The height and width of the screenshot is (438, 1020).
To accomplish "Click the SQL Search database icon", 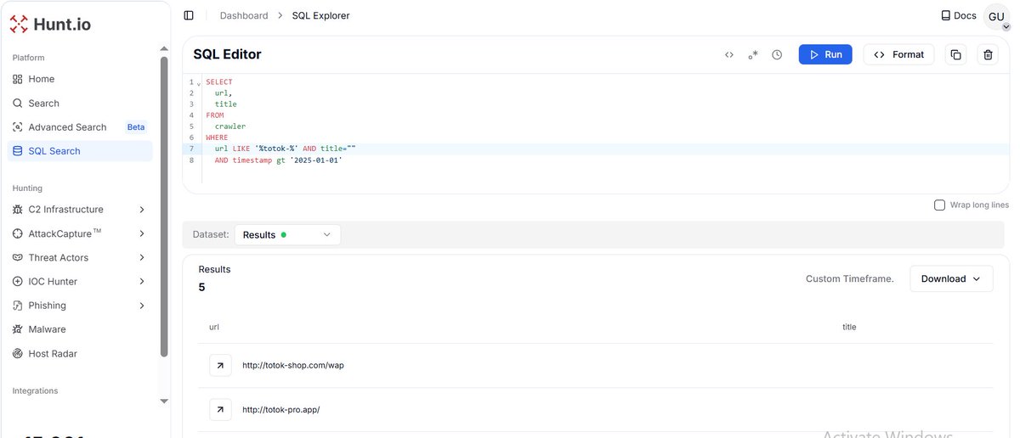I will [x=18, y=151].
